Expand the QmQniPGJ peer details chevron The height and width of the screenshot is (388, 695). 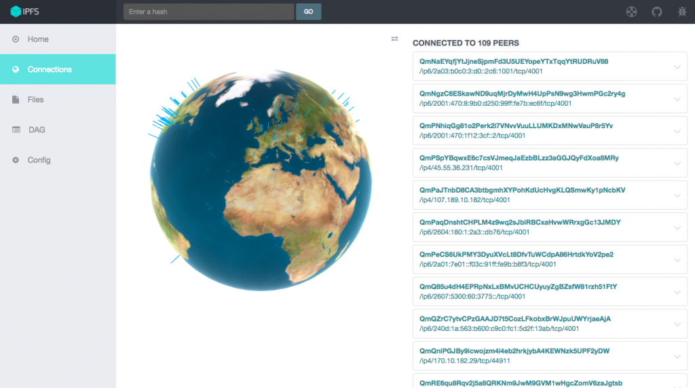click(677, 356)
